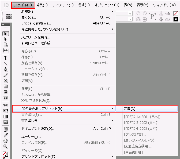Viewport: 180px width, 159px height.
Task: Click the fill/stroke swatch in toolbox
Action: click(x=5, y=154)
